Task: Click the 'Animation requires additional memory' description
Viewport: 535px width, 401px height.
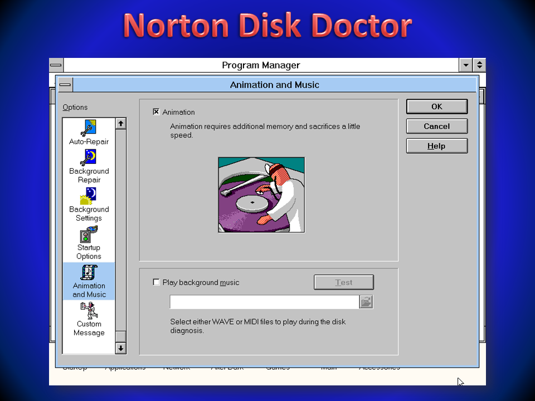Action: click(x=265, y=130)
